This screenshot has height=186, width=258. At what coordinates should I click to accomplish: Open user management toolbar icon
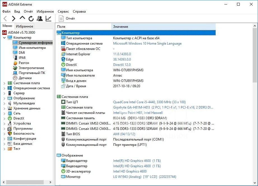click(40, 19)
